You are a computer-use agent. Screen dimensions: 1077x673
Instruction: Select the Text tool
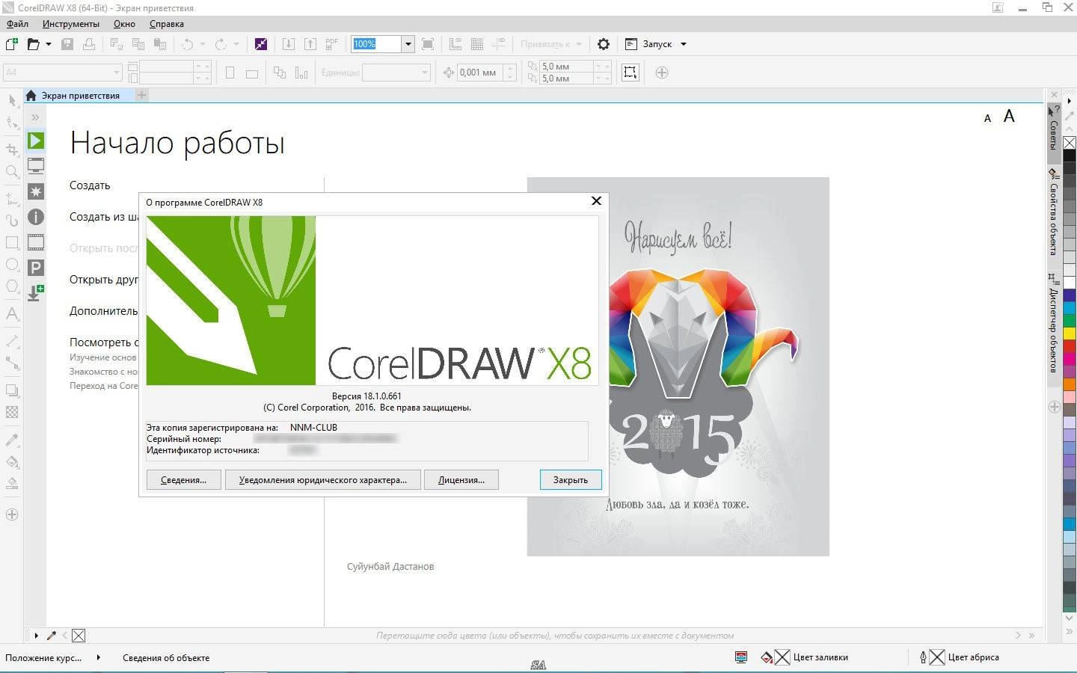click(12, 314)
